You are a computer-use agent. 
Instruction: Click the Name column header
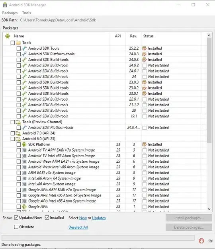click(x=19, y=36)
